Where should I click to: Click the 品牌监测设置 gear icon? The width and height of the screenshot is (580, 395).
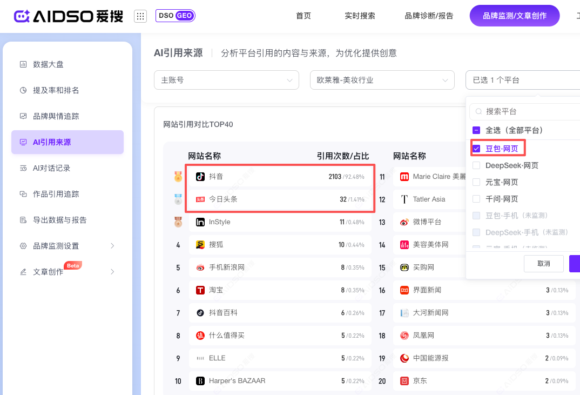click(23, 246)
